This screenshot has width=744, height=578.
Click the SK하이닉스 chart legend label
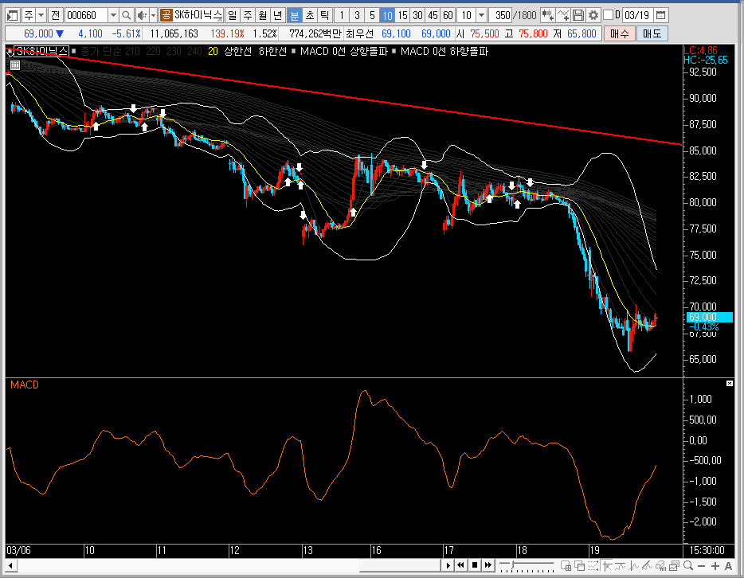[x=41, y=51]
